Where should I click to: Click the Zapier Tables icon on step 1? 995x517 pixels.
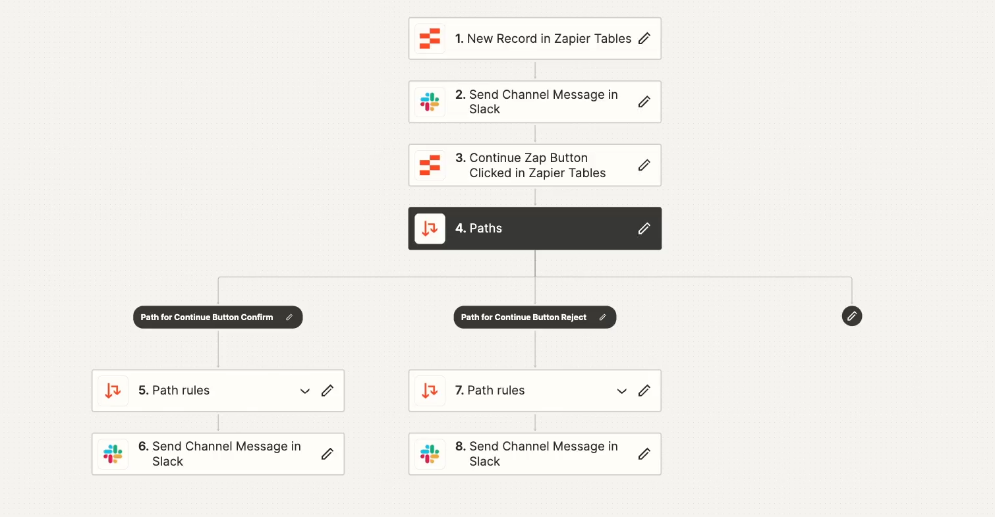(x=430, y=39)
